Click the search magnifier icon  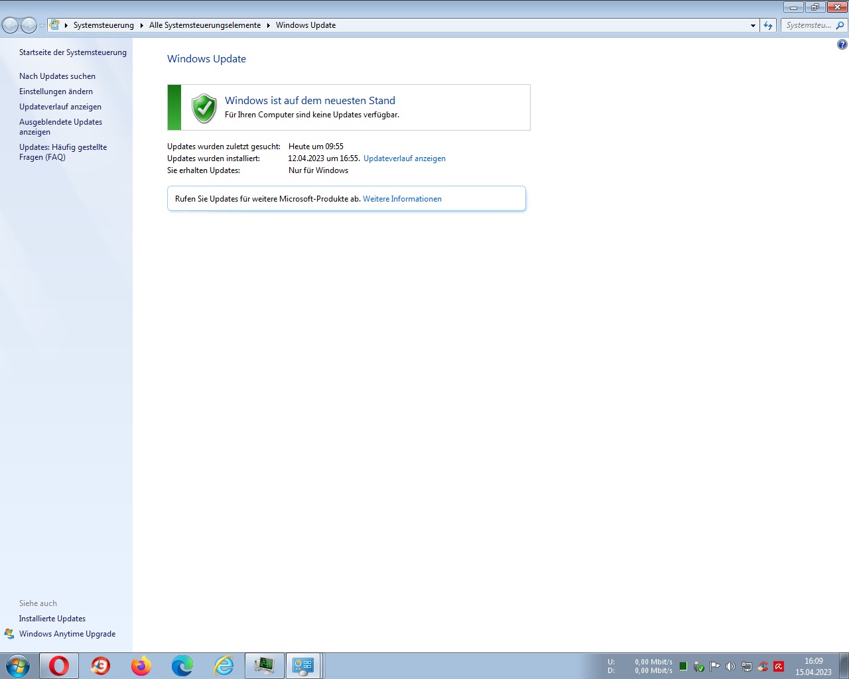(x=840, y=25)
